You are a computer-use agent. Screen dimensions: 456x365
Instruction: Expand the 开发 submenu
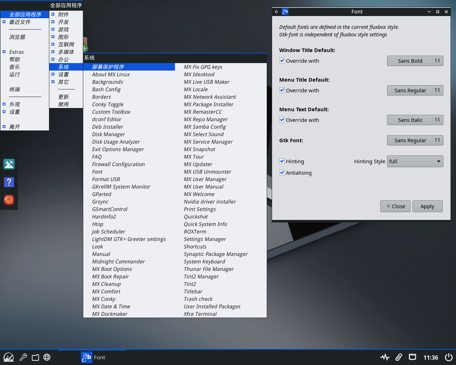click(x=66, y=22)
